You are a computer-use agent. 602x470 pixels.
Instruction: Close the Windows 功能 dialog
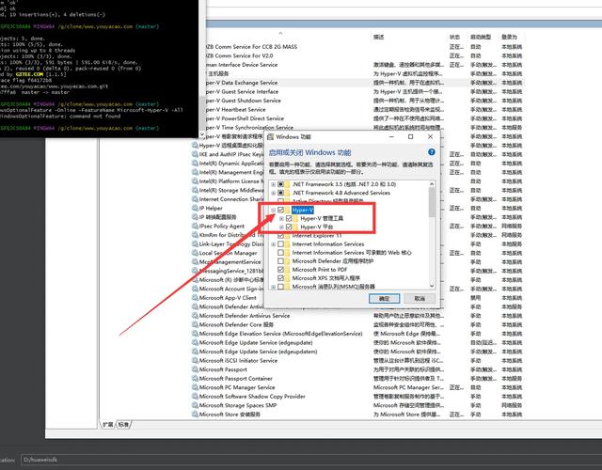(x=430, y=136)
